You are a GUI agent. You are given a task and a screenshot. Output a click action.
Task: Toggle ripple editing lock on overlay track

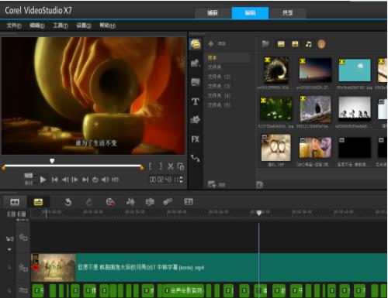pos(9,268)
